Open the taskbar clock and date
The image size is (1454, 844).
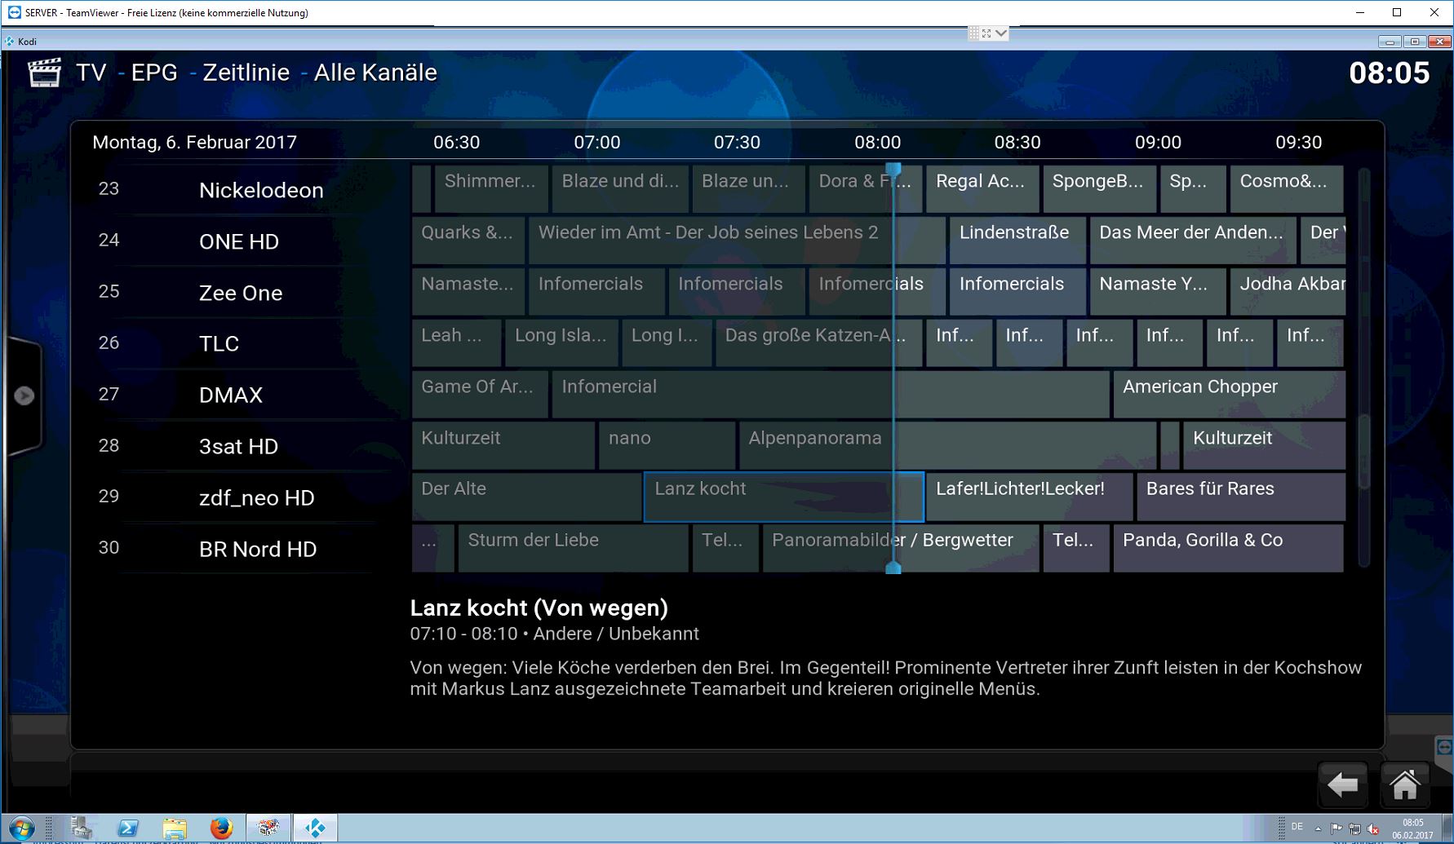click(1413, 829)
